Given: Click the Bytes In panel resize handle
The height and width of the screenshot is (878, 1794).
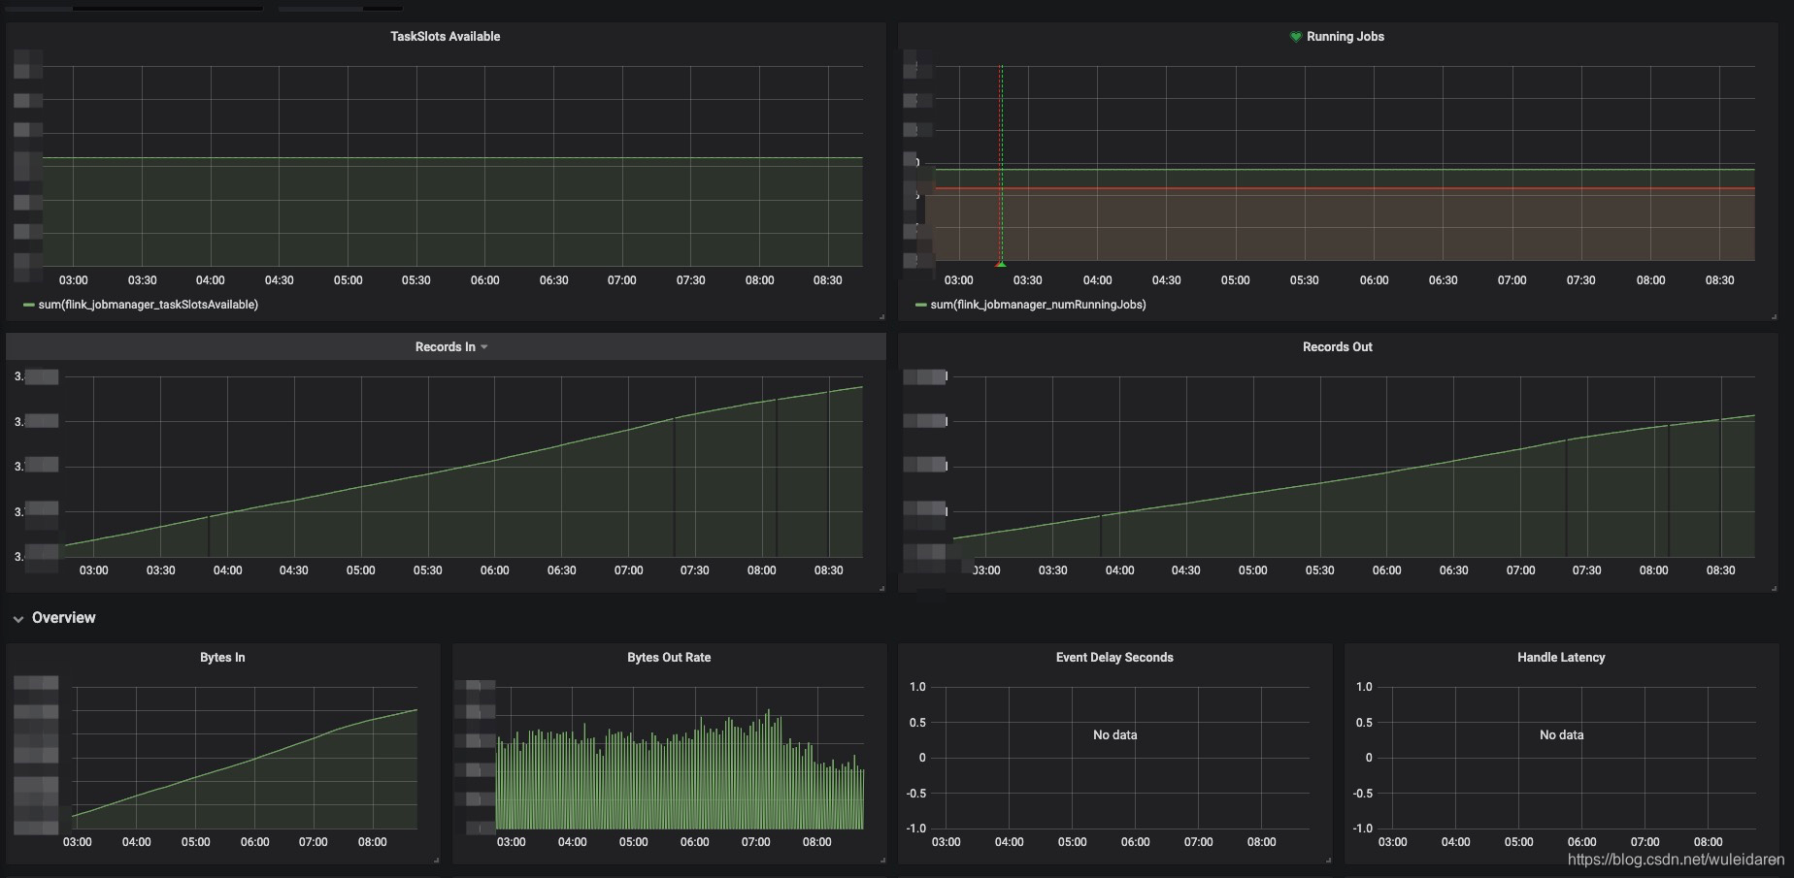Looking at the screenshot, I should tap(436, 860).
